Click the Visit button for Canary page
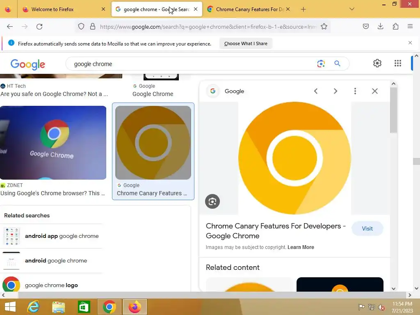This screenshot has height=315, width=420. click(367, 228)
